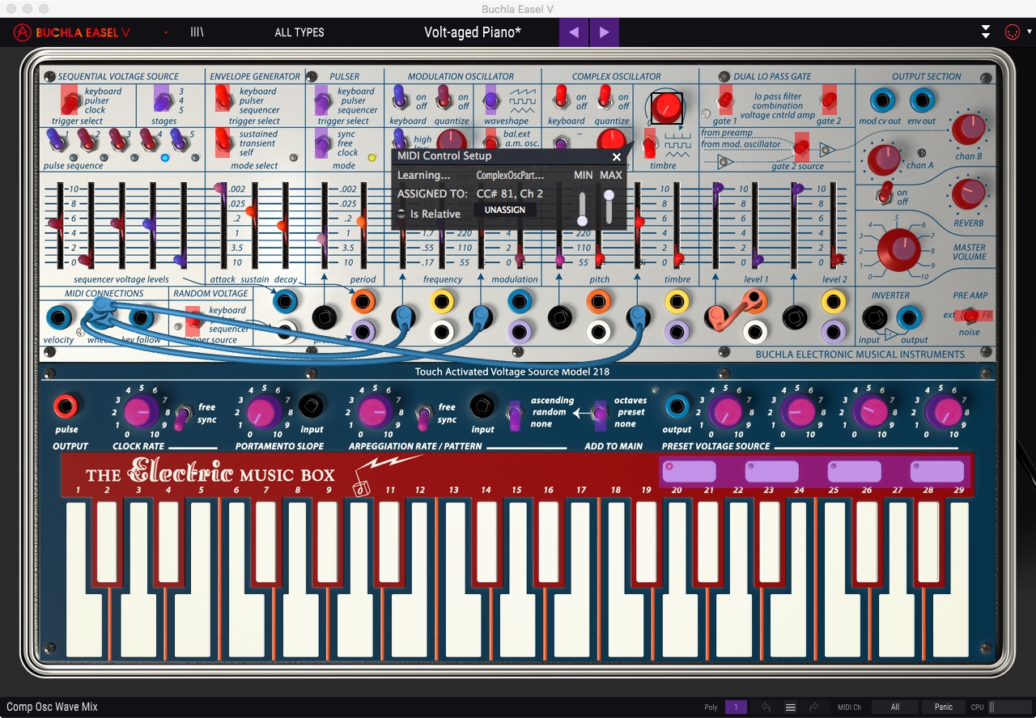Click the mod cv out jack
Image resolution: width=1036 pixels, height=718 pixels.
tap(881, 100)
